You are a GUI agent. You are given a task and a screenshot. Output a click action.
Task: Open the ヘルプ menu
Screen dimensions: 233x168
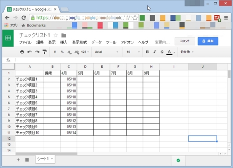point(143,42)
